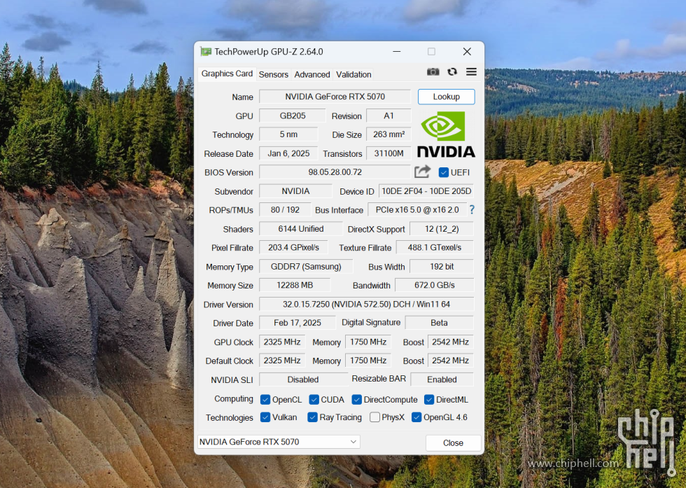Image resolution: width=686 pixels, height=488 pixels.
Task: Toggle the Ray Tracing checkbox
Action: click(312, 417)
